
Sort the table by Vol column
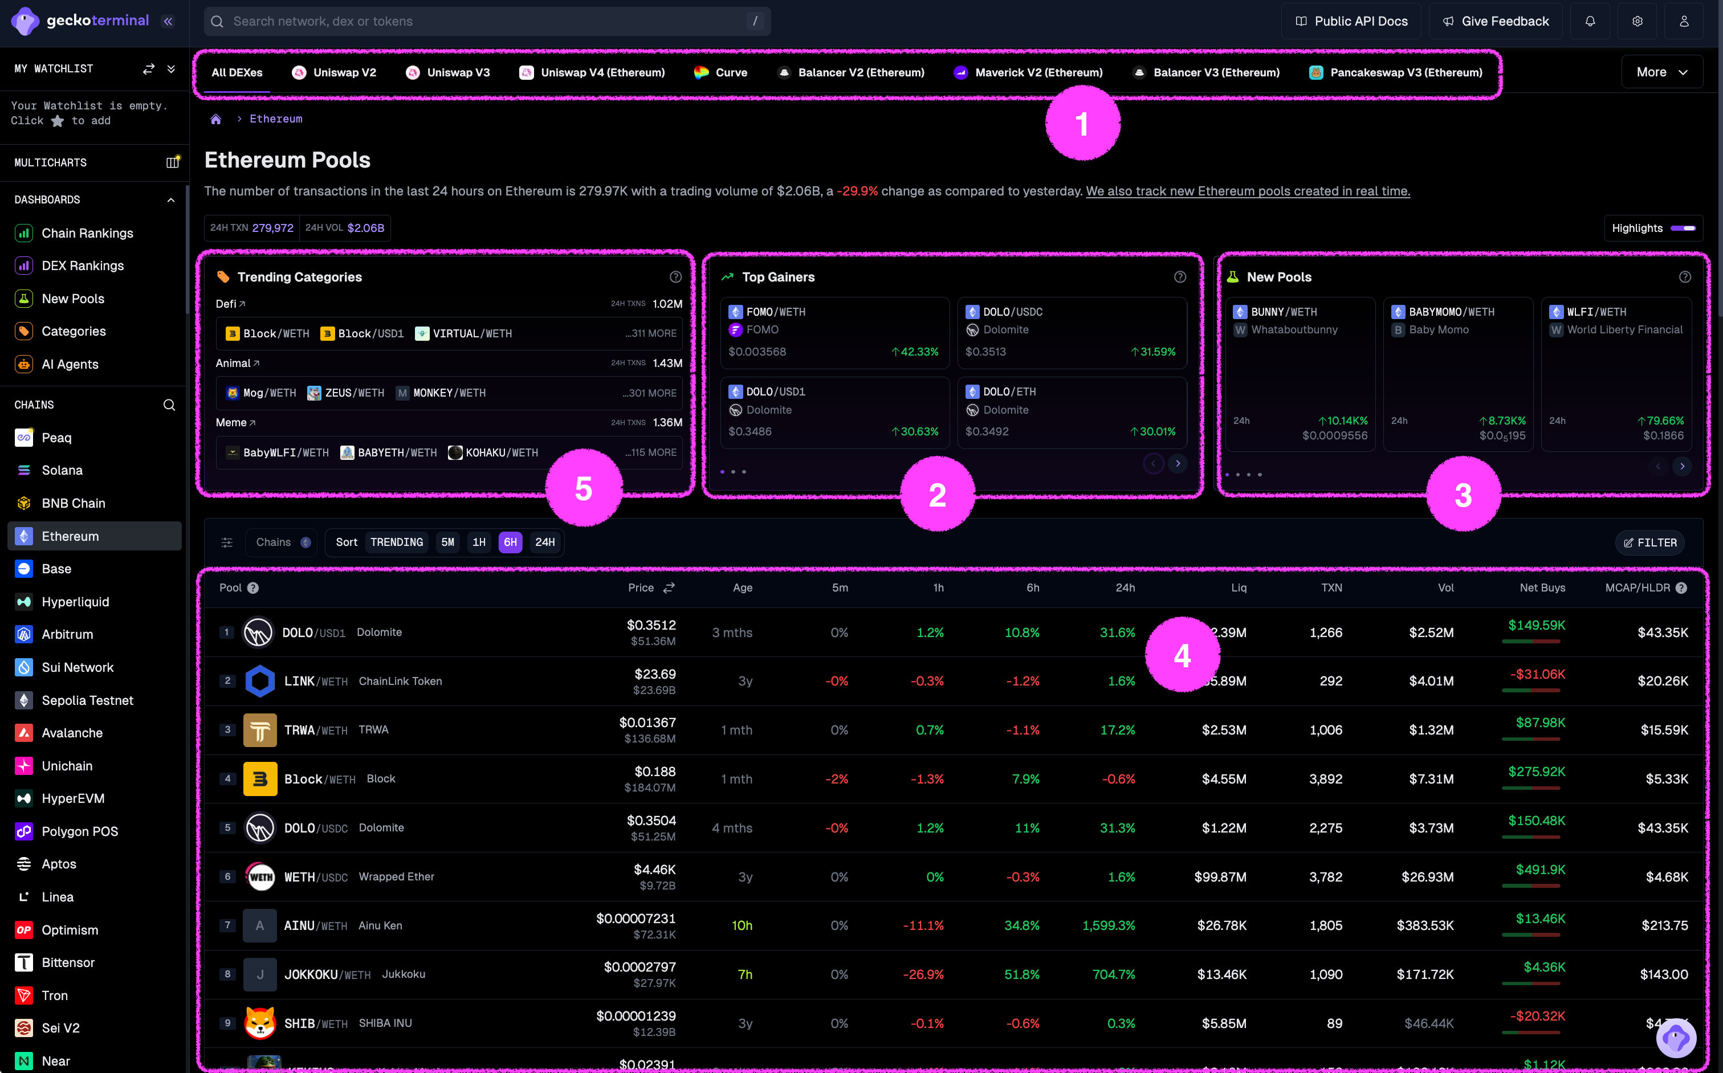click(1445, 588)
